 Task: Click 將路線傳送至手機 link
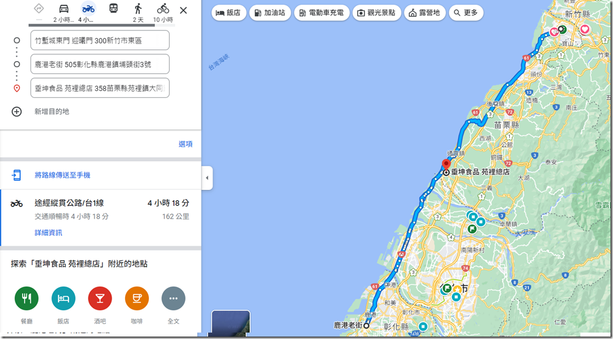[62, 175]
